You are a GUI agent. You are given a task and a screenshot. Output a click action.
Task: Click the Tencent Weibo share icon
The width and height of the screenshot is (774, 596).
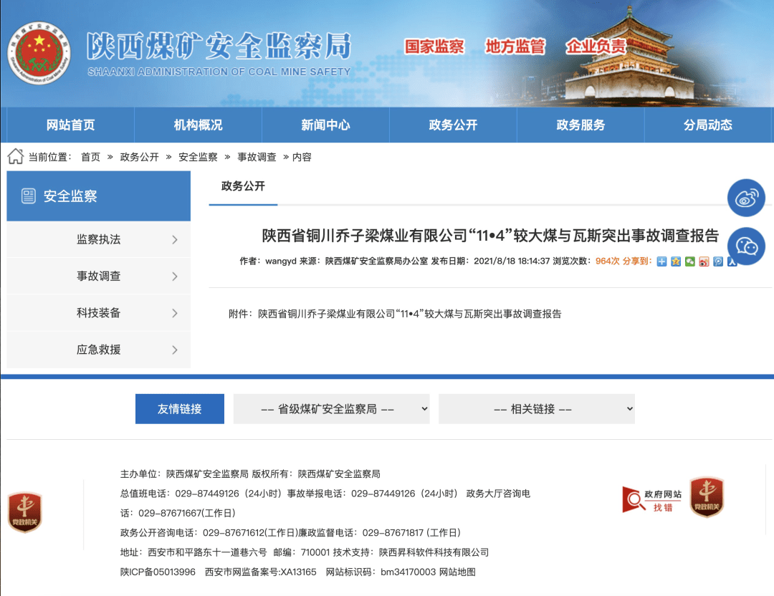[x=717, y=261]
